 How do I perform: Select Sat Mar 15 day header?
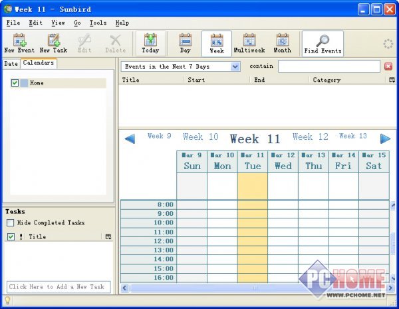[x=374, y=162]
